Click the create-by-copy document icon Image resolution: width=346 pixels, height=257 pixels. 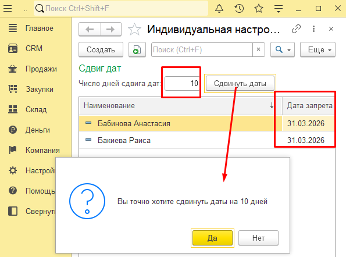tap(137, 49)
